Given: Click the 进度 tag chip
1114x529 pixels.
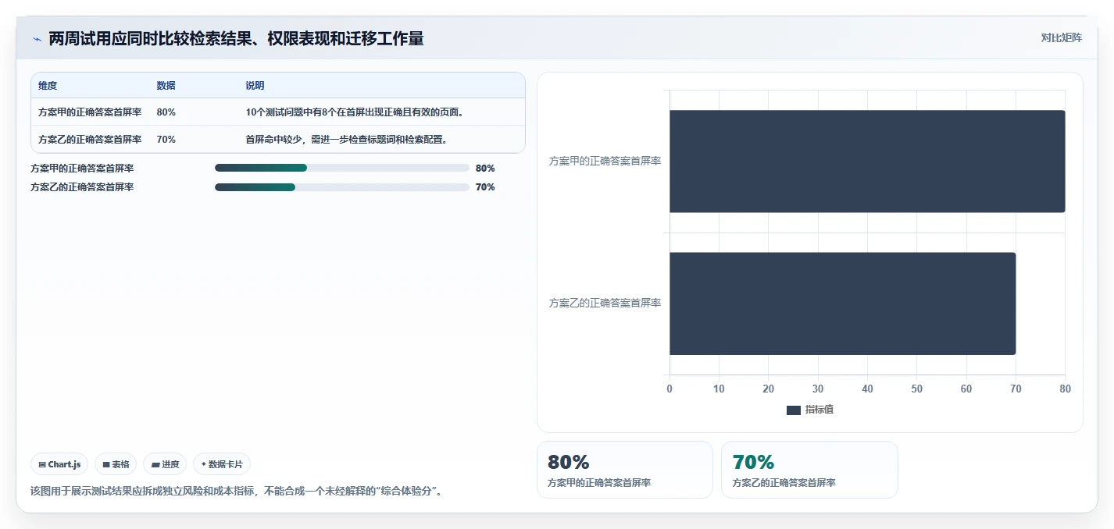Looking at the screenshot, I should [165, 464].
